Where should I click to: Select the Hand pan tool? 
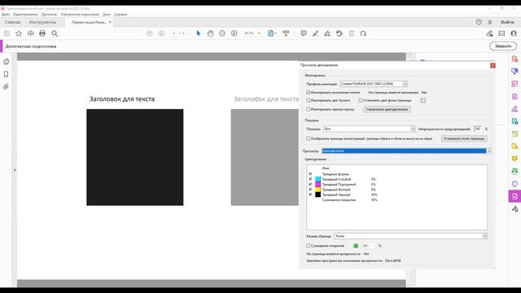click(210, 33)
